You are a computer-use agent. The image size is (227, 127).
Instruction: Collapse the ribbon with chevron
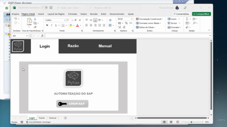(x=209, y=30)
